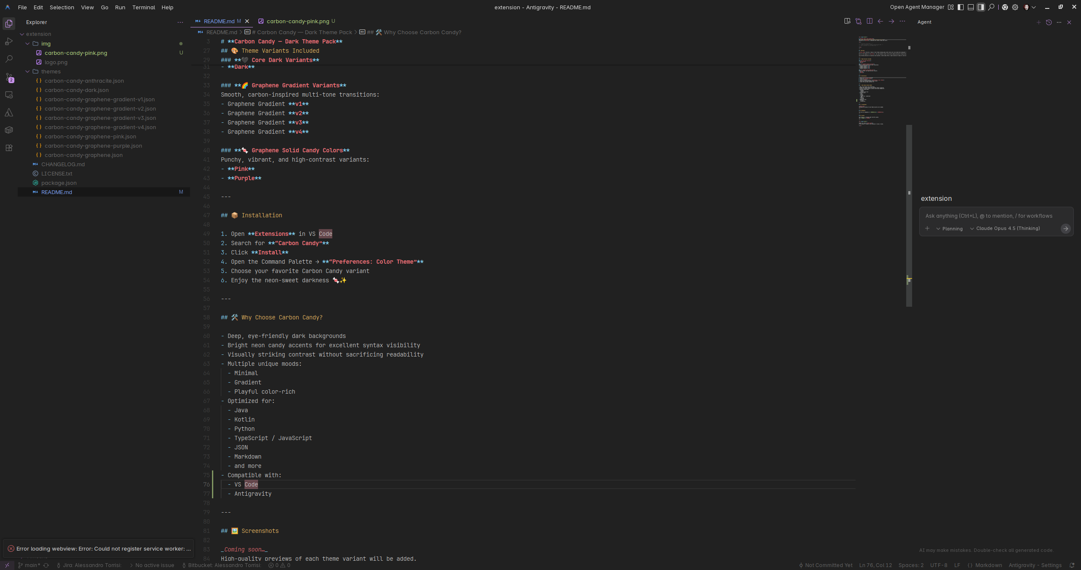Open the Planning mode dropdown

click(x=949, y=229)
